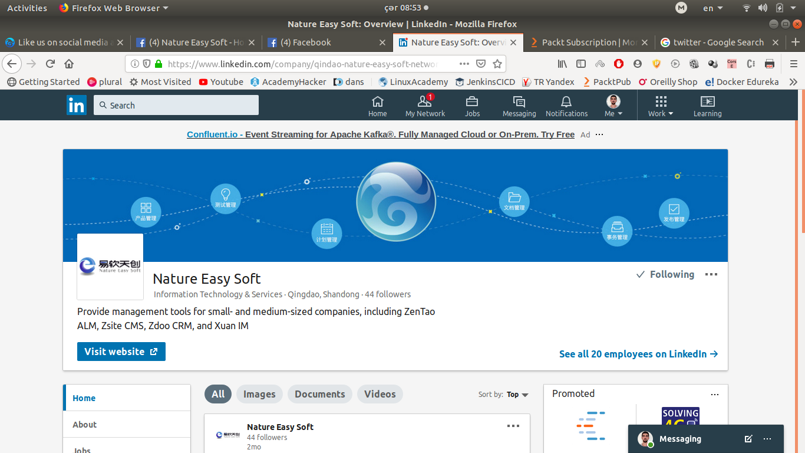Click red stop-hand adblock extension icon
Viewport: 805px width, 453px height.
619,64
